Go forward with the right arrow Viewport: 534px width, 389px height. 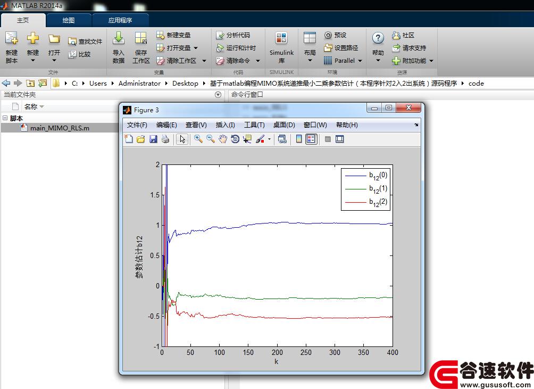18,83
